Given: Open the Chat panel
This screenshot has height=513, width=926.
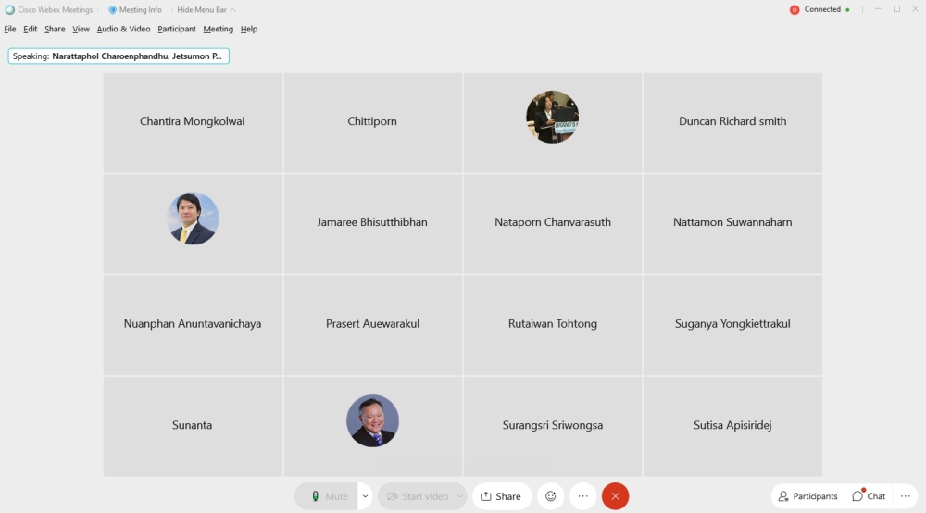Looking at the screenshot, I should (x=869, y=496).
